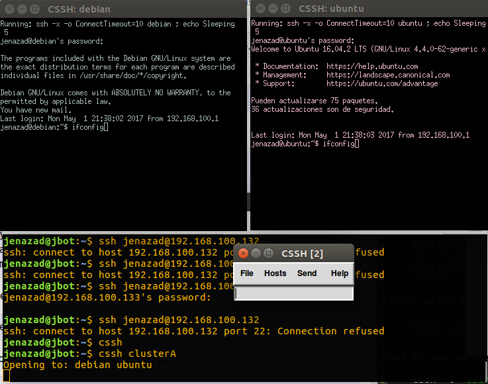Minimize the CSSH: debian terminal window

coord(22,9)
